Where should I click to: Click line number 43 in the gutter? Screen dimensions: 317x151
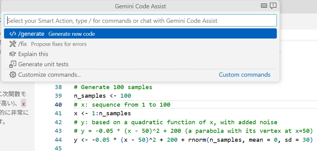[x=58, y=131]
